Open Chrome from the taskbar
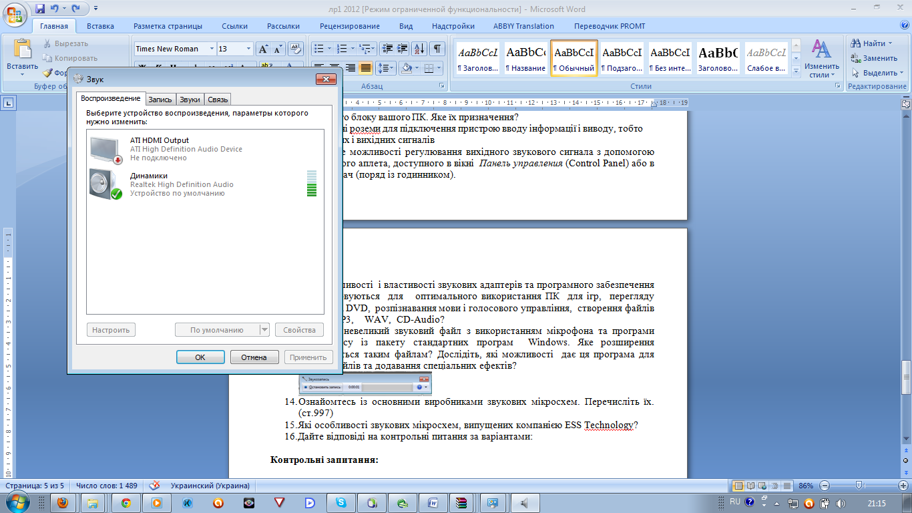Image resolution: width=912 pixels, height=513 pixels. (126, 503)
